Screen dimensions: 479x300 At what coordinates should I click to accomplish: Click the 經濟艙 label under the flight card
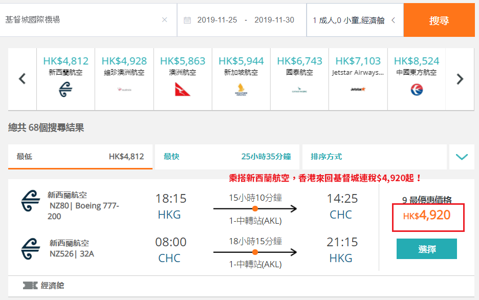[53, 285]
